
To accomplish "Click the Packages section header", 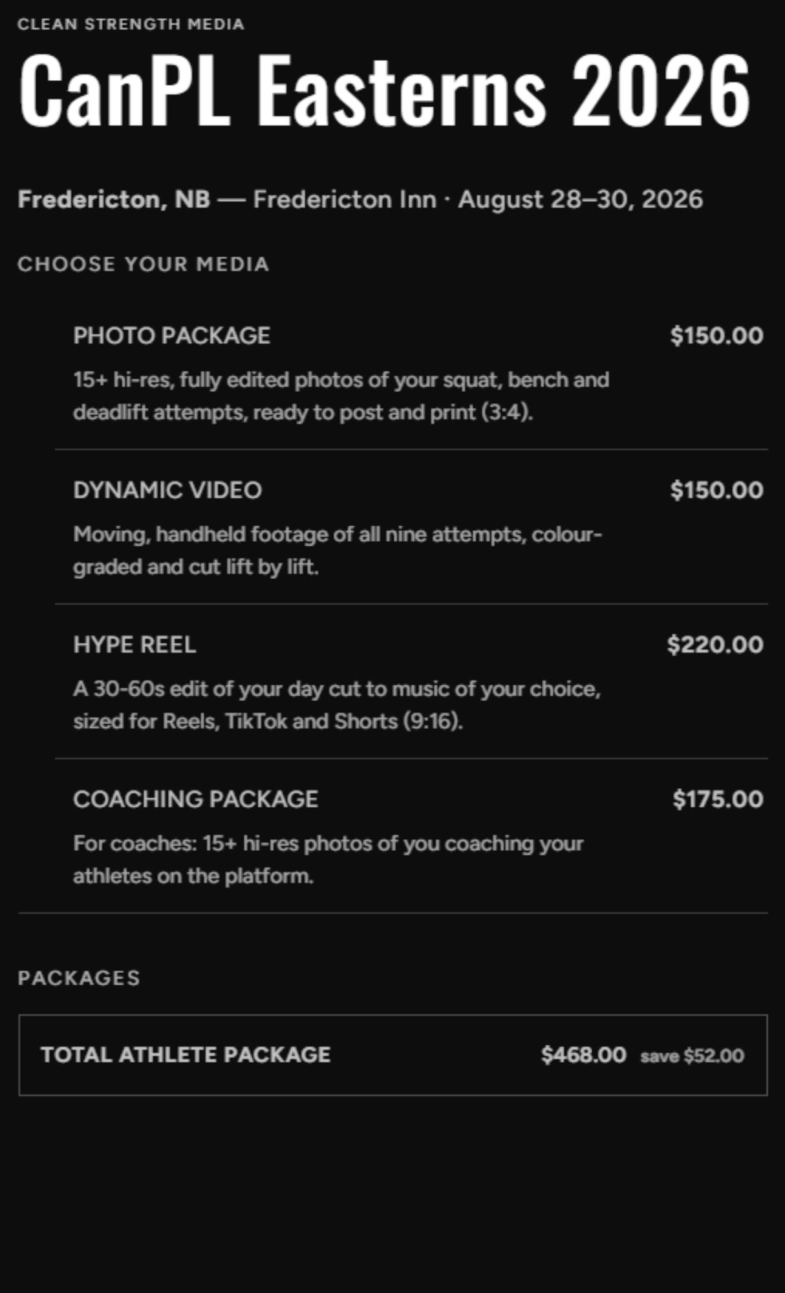I will [79, 978].
